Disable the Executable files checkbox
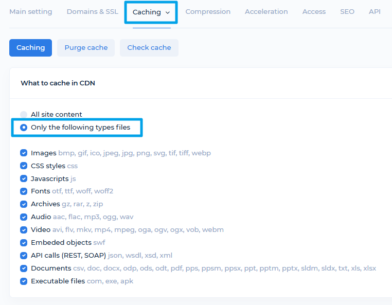Viewport: 392px width, 305px height. (24, 281)
